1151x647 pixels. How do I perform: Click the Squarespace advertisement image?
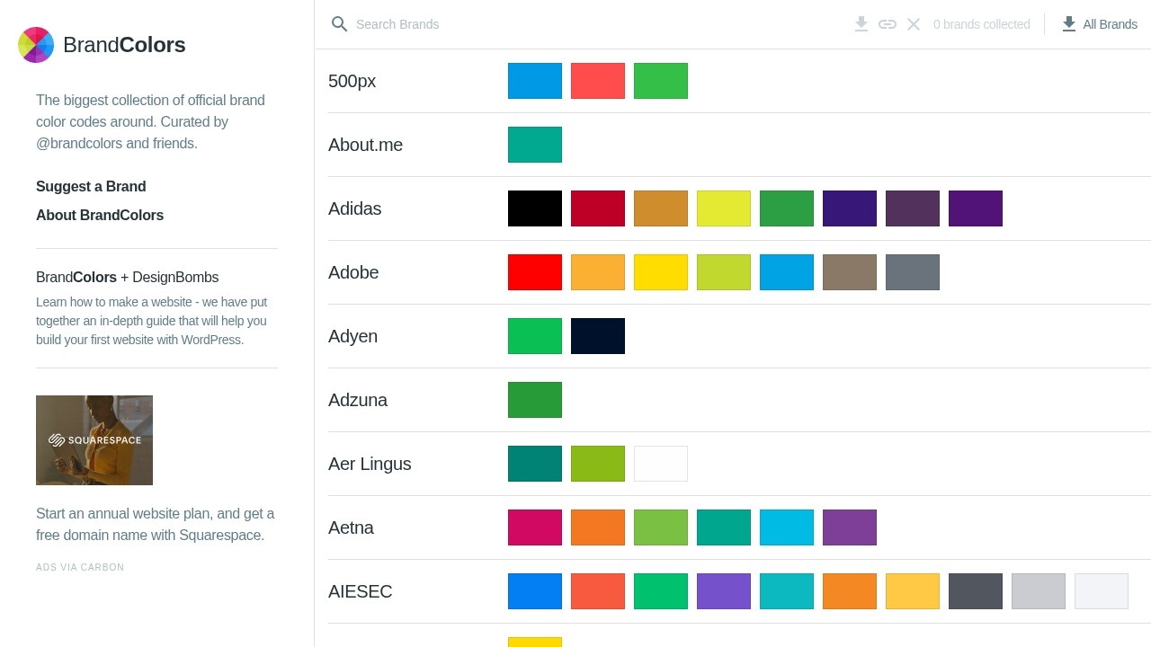[x=94, y=439]
